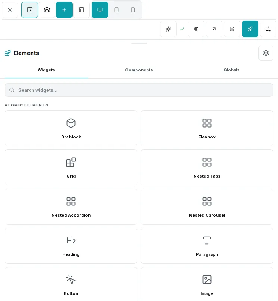Image resolution: width=278 pixels, height=301 pixels.
Task: Add the Heading widget
Action: (x=71, y=246)
